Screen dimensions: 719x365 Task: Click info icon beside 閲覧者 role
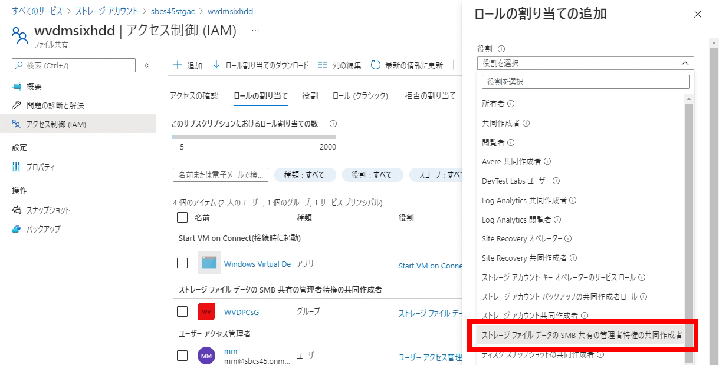[x=511, y=142]
